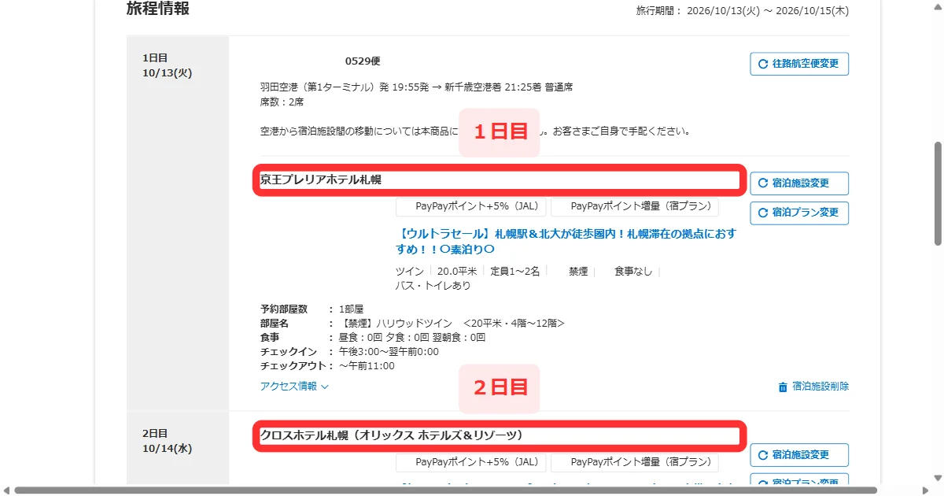Click flight number 0529便
The width and height of the screenshot is (944, 496).
[363, 61]
